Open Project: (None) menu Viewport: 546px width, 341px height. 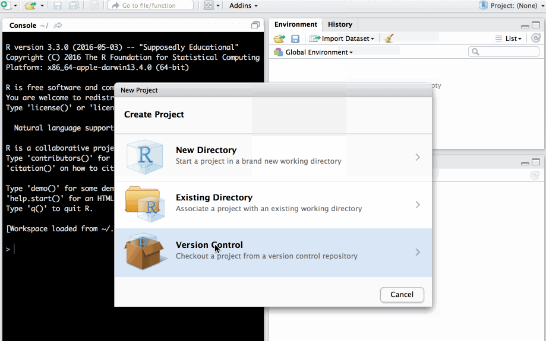tap(511, 5)
